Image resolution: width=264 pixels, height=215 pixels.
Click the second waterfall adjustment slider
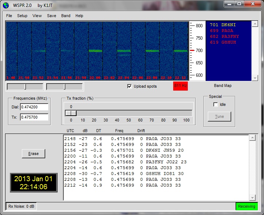64,87
